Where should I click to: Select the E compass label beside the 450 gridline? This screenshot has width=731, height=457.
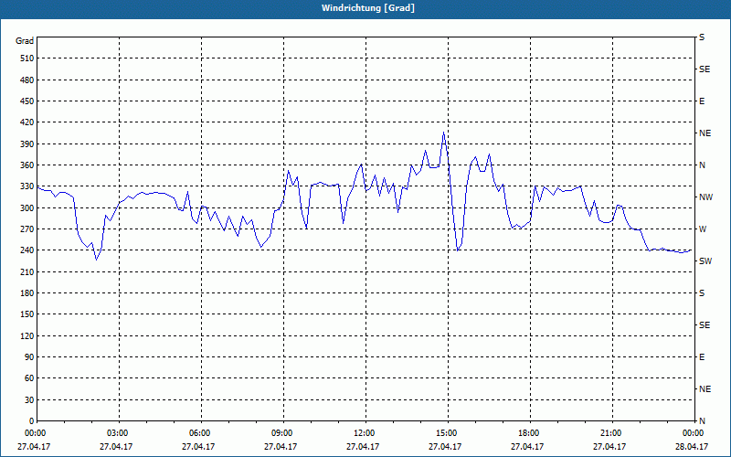(702, 101)
